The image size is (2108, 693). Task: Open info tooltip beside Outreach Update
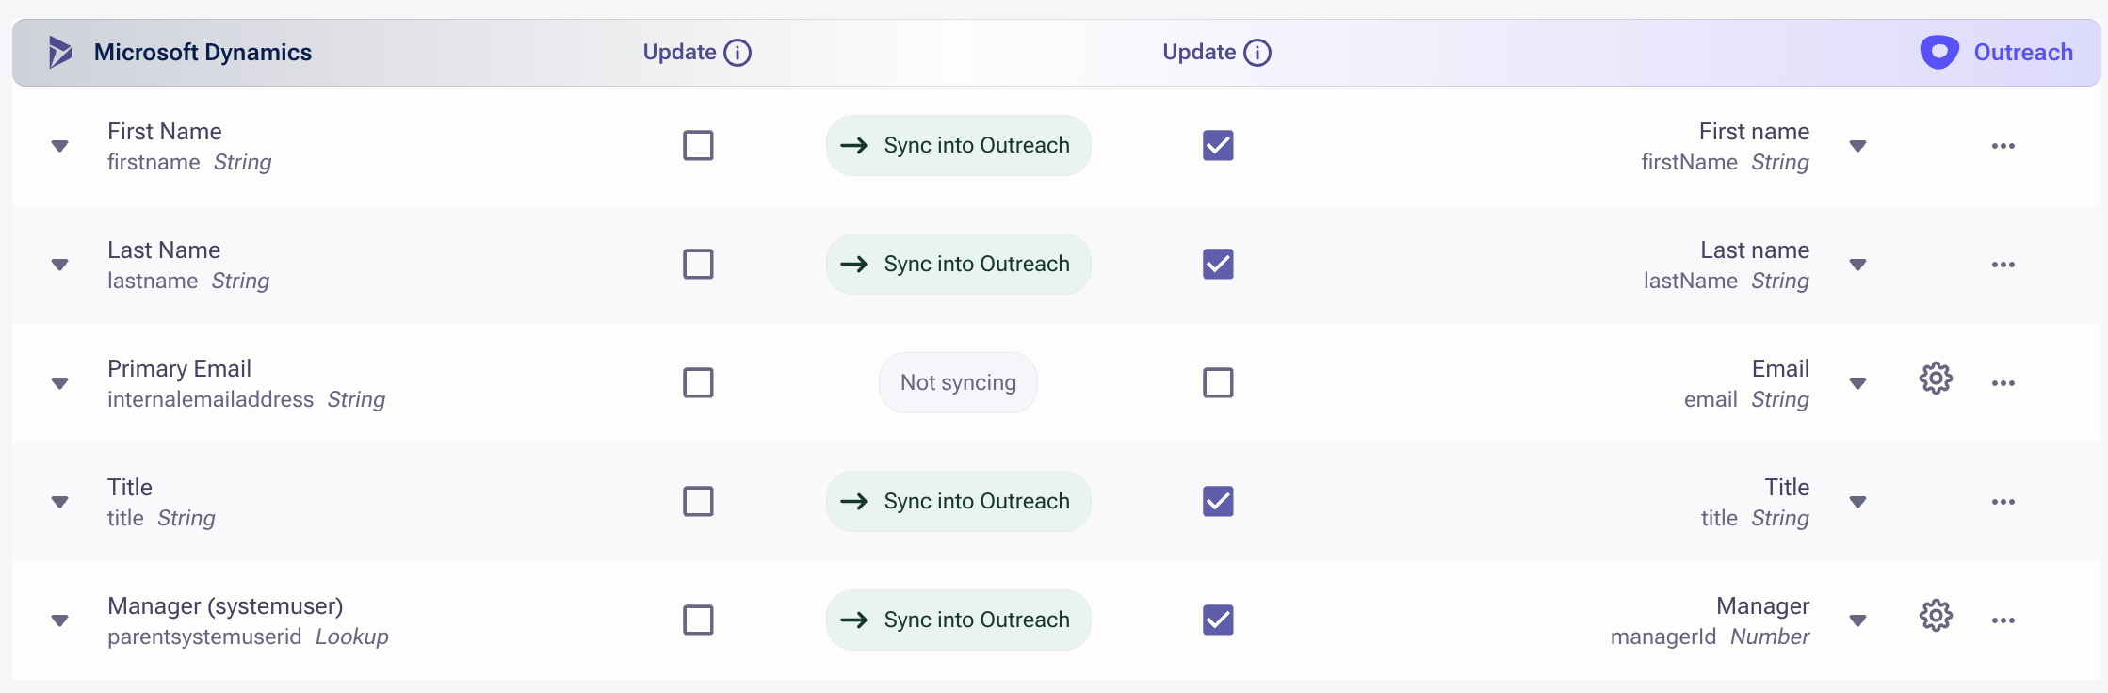[x=1257, y=53]
